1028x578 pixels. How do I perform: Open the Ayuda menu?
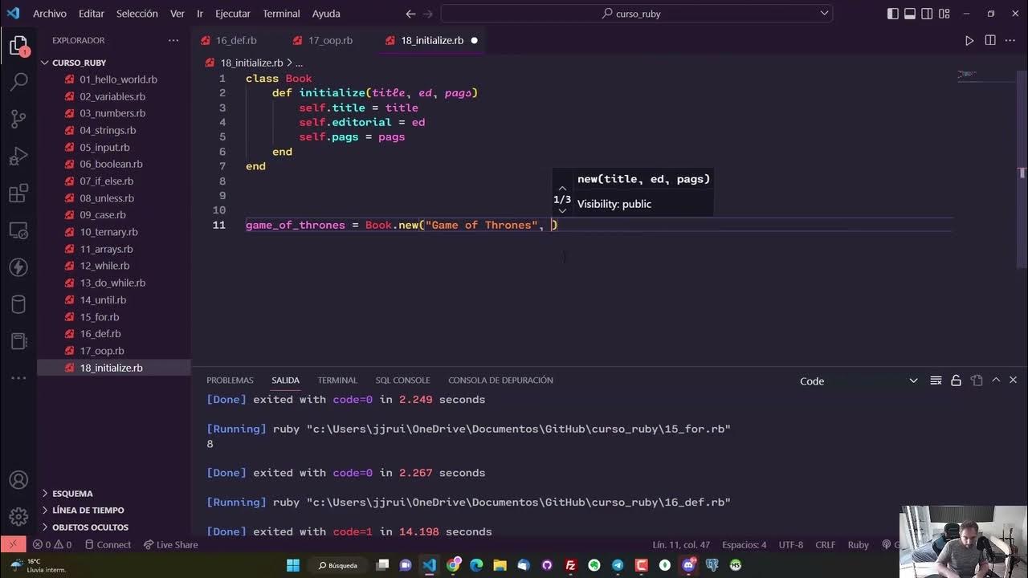(326, 14)
